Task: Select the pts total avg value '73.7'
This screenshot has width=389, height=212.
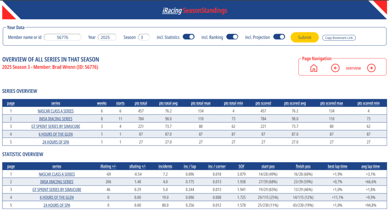Action: 168,127
